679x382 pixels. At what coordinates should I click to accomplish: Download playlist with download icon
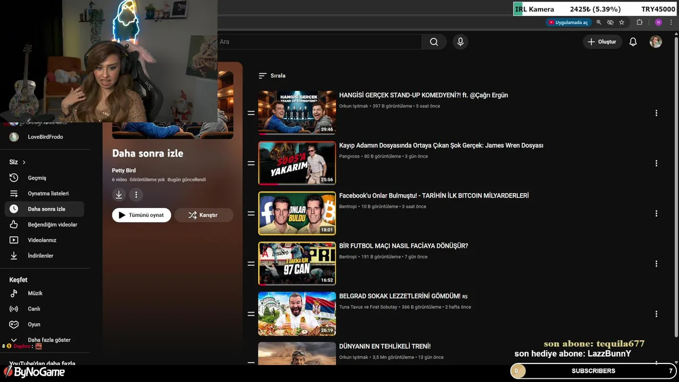119,195
